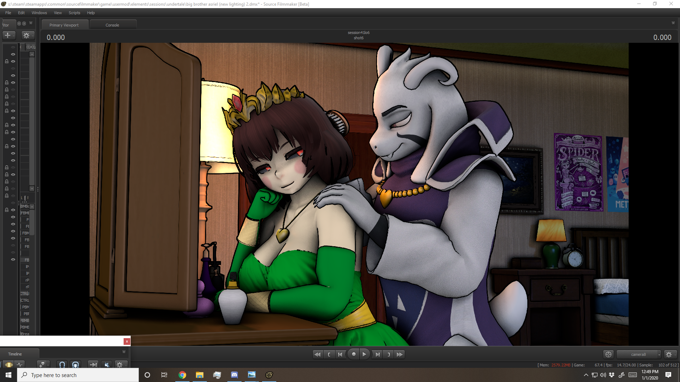Open the Help menu
The height and width of the screenshot is (382, 680).
click(x=91, y=13)
